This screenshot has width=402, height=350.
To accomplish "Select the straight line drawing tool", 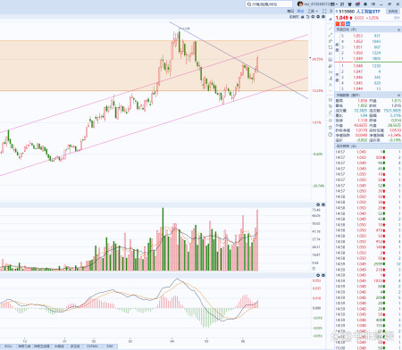I will [x=331, y=29].
